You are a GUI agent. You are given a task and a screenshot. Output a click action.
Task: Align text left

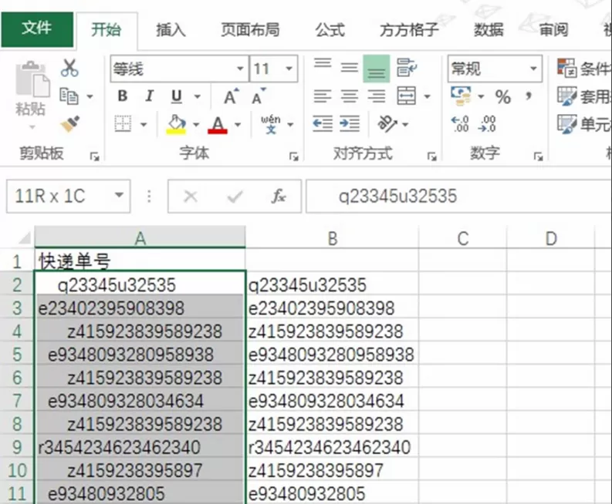click(323, 96)
